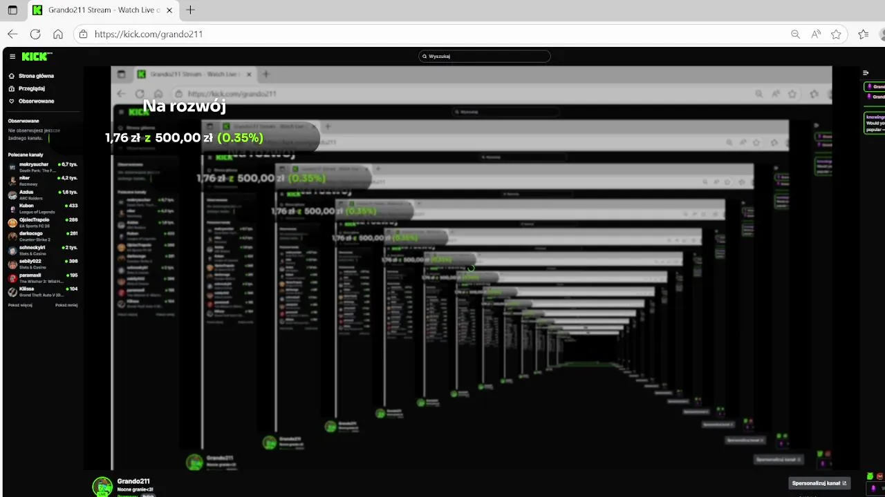Image resolution: width=885 pixels, height=497 pixels.
Task: Click the 1,76 zł z 500,00 zł progress
Action: tap(184, 138)
